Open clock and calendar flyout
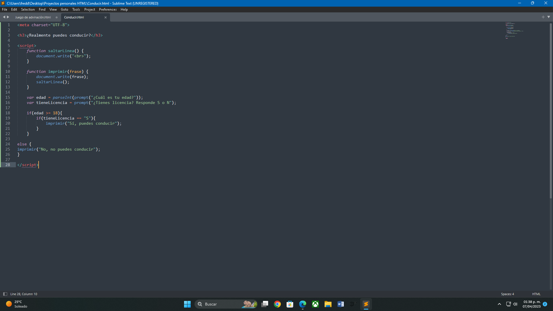The height and width of the screenshot is (311, 553). coord(532,304)
